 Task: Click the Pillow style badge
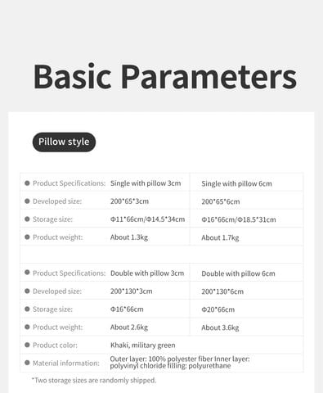coord(64,142)
